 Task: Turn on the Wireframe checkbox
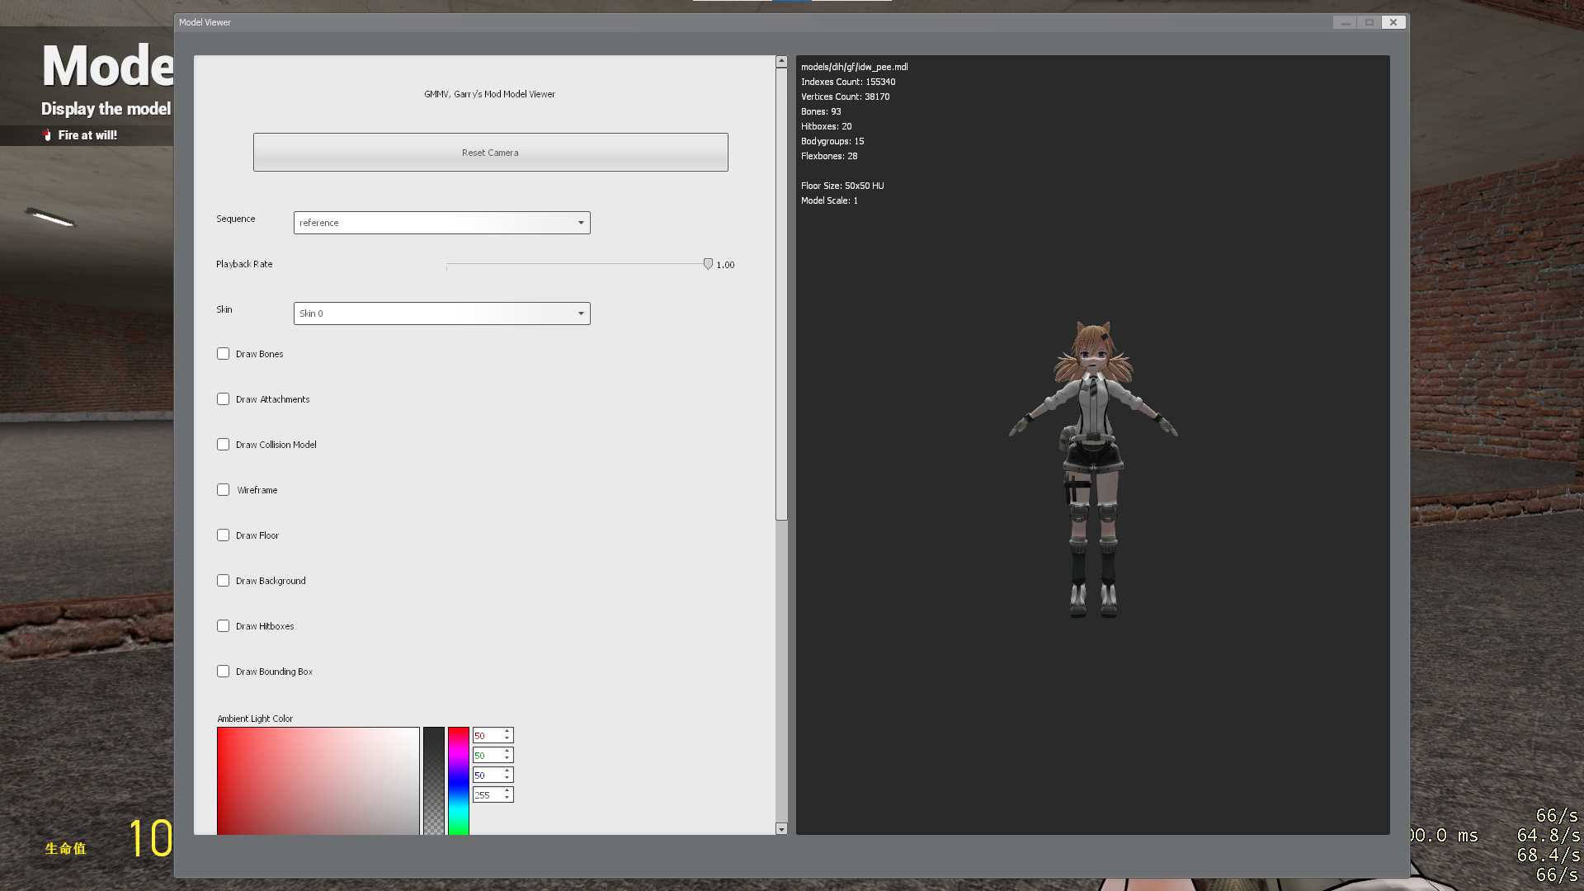(223, 490)
